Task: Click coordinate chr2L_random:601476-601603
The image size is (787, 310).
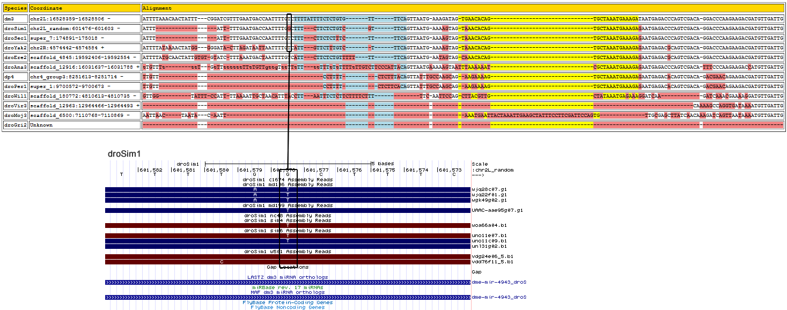Action: coord(75,28)
